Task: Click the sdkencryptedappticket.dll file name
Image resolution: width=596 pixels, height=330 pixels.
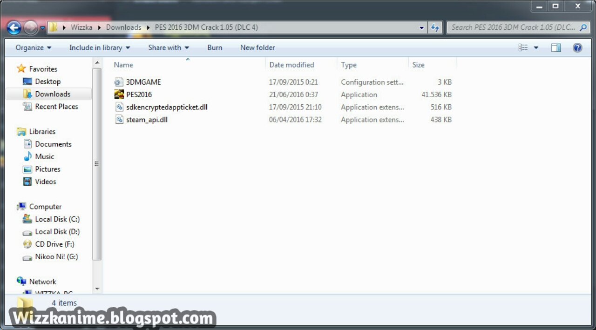Action: coord(167,107)
